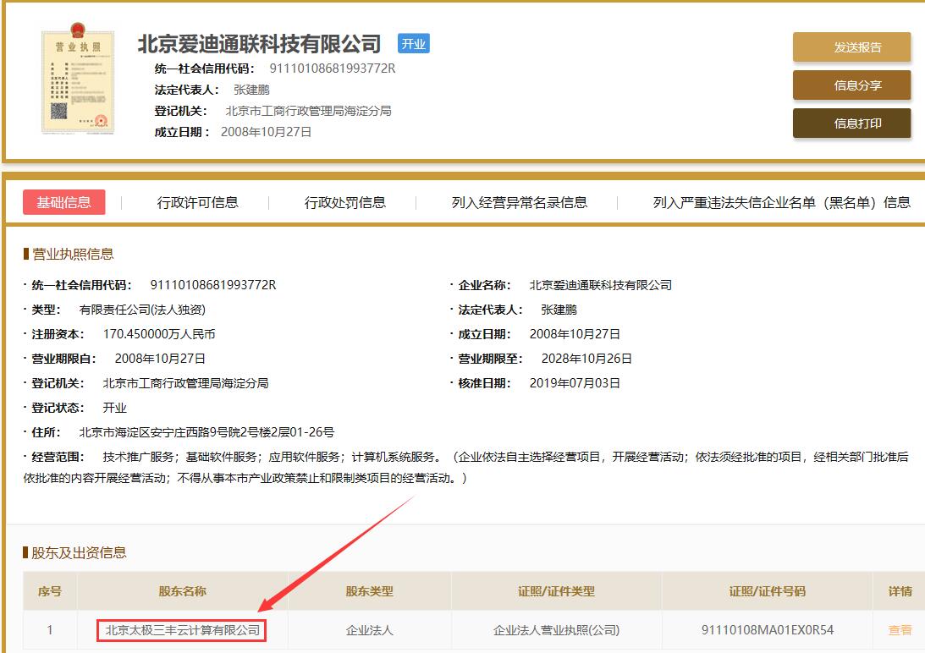
Task: Open the business license thumbnail image
Action: [77, 82]
